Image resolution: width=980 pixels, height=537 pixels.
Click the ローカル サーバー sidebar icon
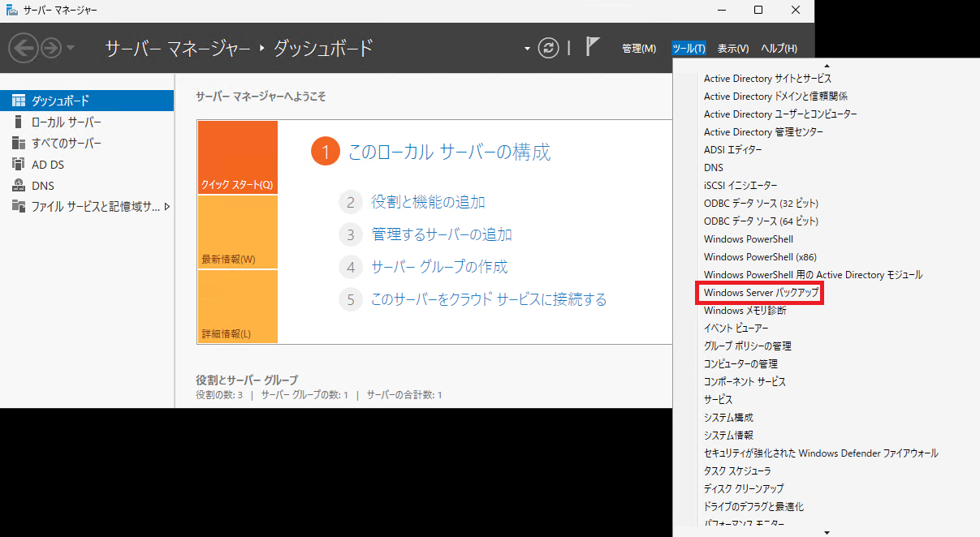(19, 122)
